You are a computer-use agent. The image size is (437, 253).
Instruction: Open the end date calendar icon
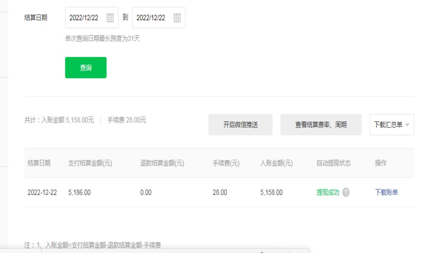[177, 18]
